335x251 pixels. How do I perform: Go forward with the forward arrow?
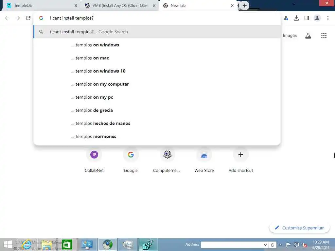(x=18, y=18)
